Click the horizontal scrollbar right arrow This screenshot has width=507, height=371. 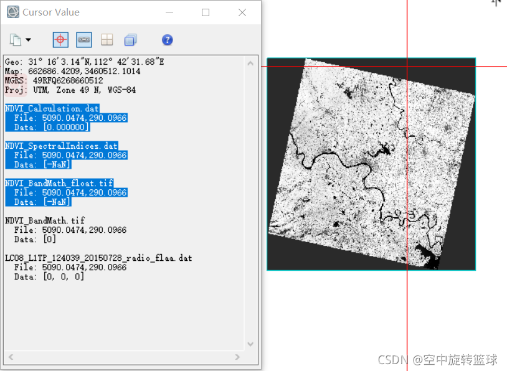click(x=238, y=357)
